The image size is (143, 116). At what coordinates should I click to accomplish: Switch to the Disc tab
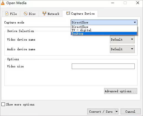[x=30, y=14]
